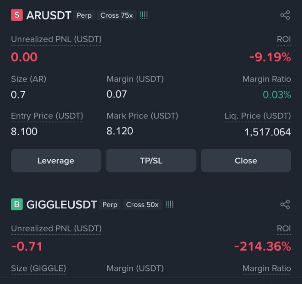Change ARUSDT Cross 75x margin mode

[116, 15]
